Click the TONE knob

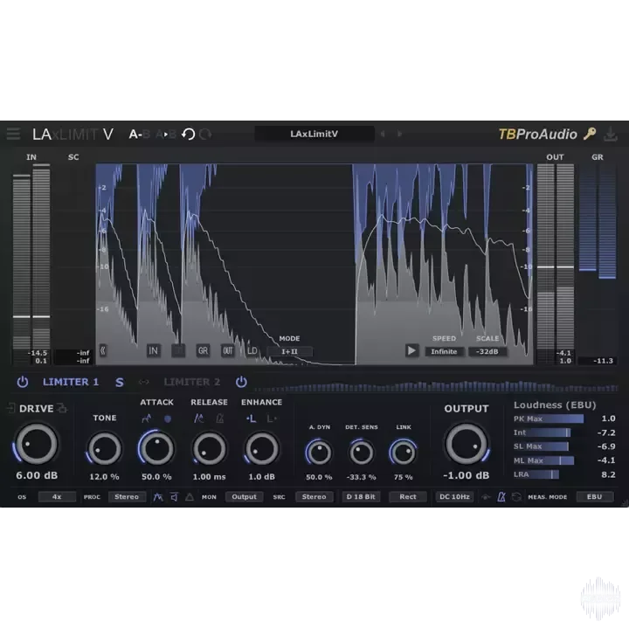click(x=104, y=449)
